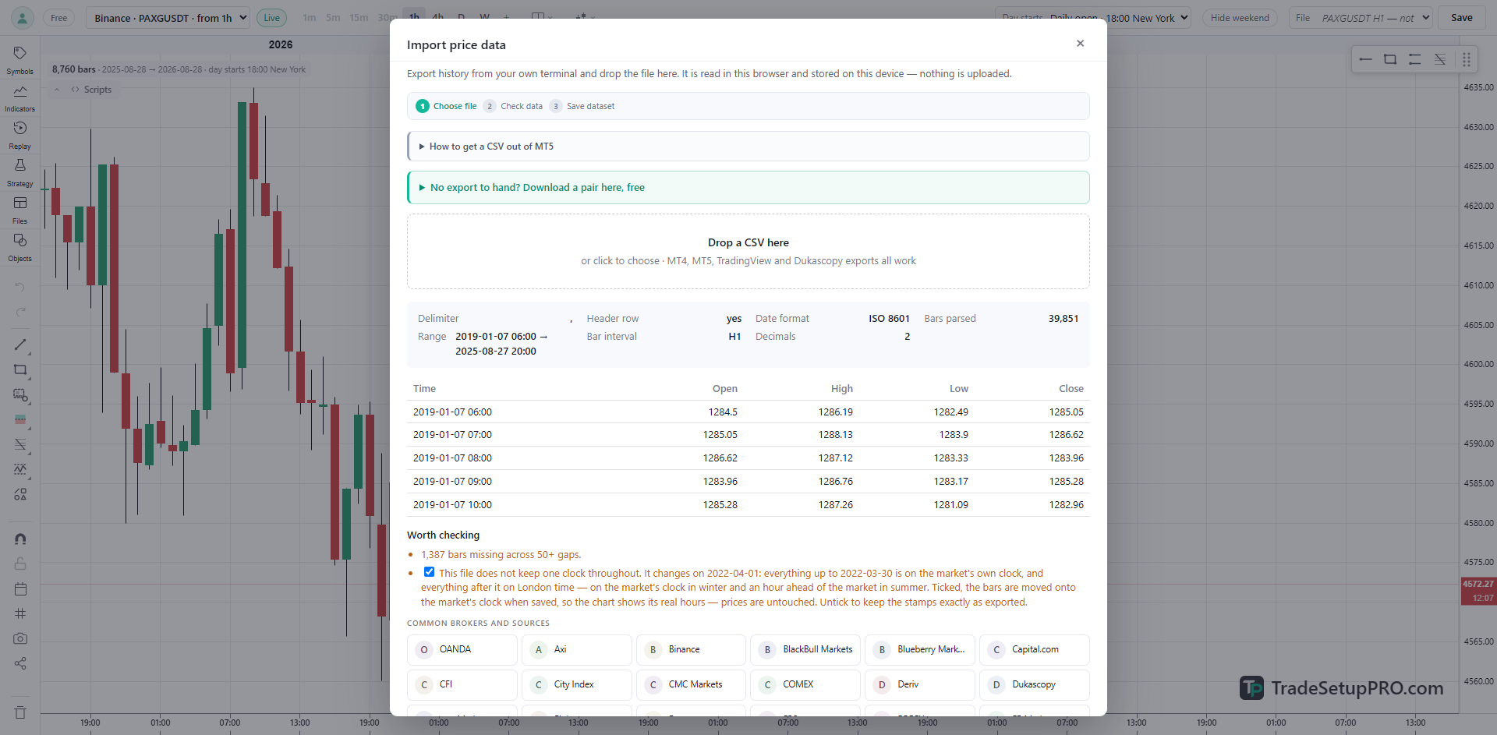Pick horizontal line in floating toolbar
1497x735 pixels.
[x=1365, y=59]
